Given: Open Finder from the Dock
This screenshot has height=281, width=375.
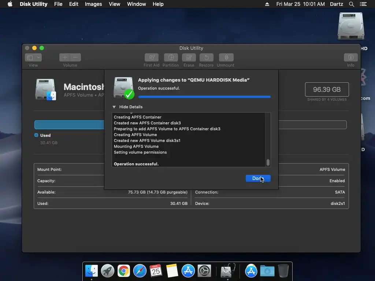Looking at the screenshot, I should point(92,271).
